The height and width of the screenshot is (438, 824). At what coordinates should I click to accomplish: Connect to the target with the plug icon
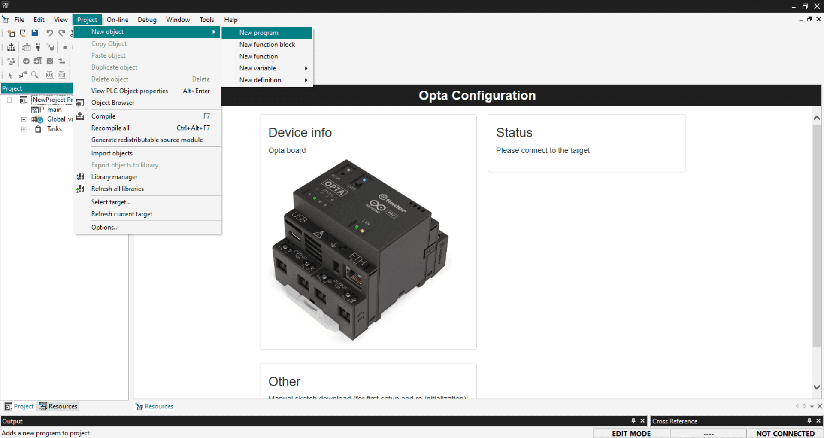click(38, 47)
